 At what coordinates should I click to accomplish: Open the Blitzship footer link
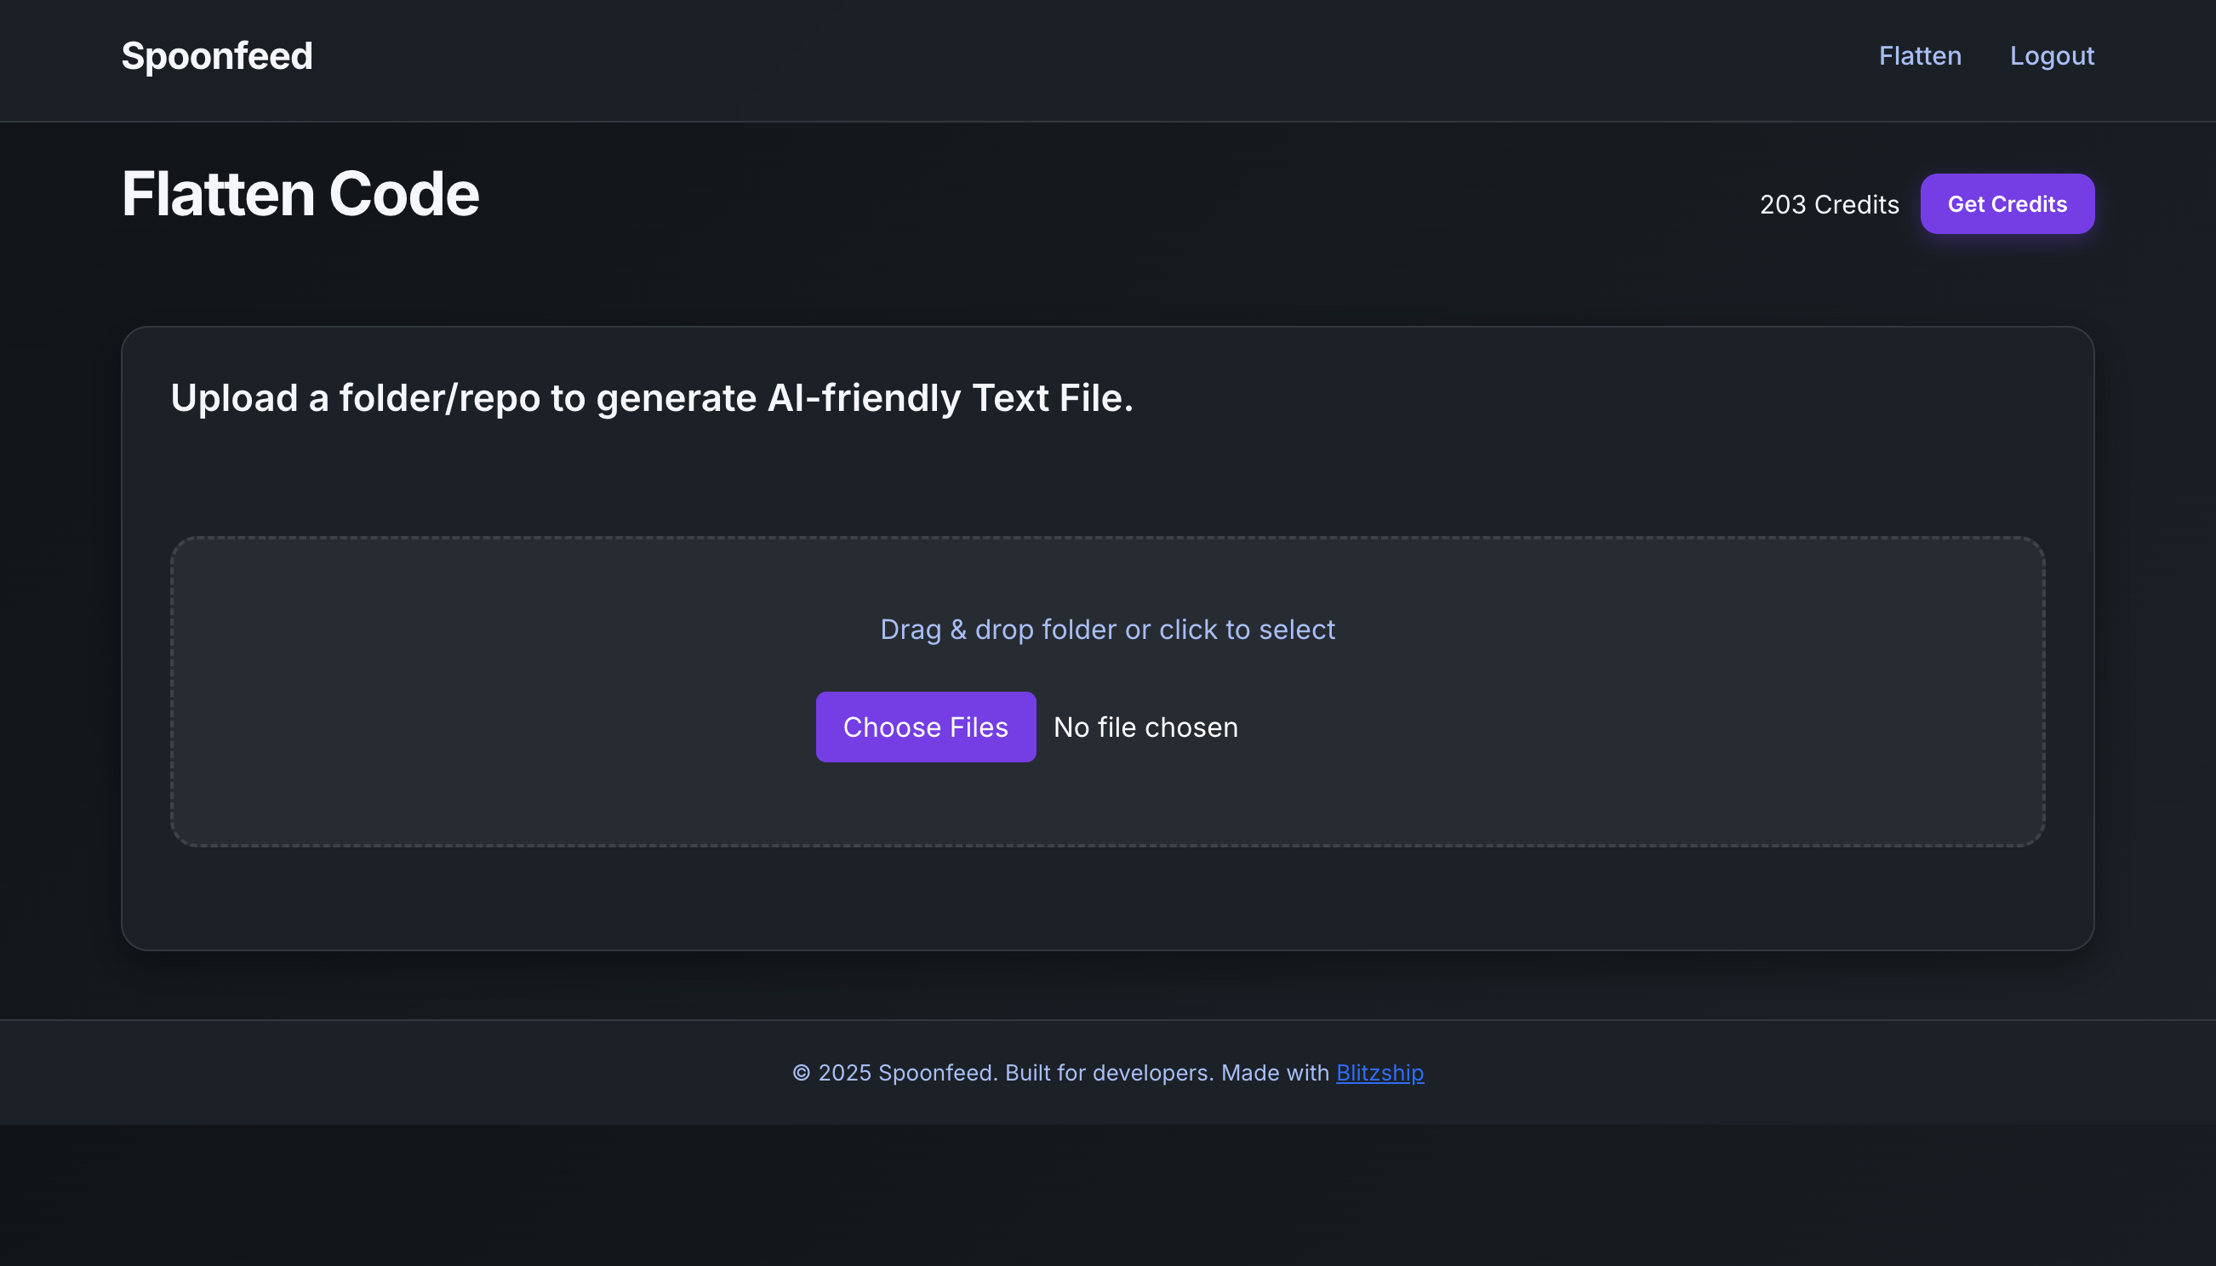[x=1379, y=1073]
